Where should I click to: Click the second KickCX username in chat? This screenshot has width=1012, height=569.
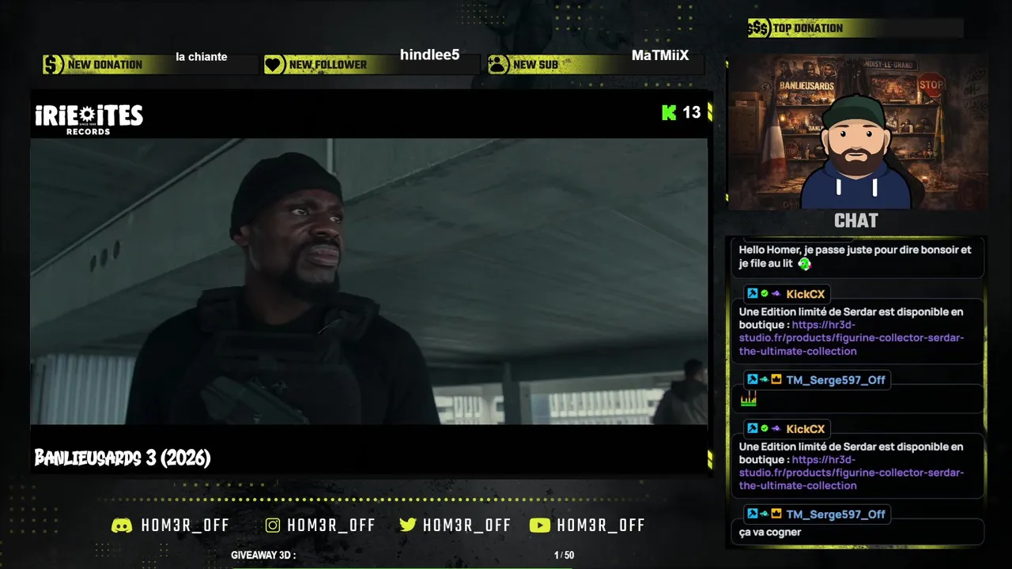(x=806, y=429)
